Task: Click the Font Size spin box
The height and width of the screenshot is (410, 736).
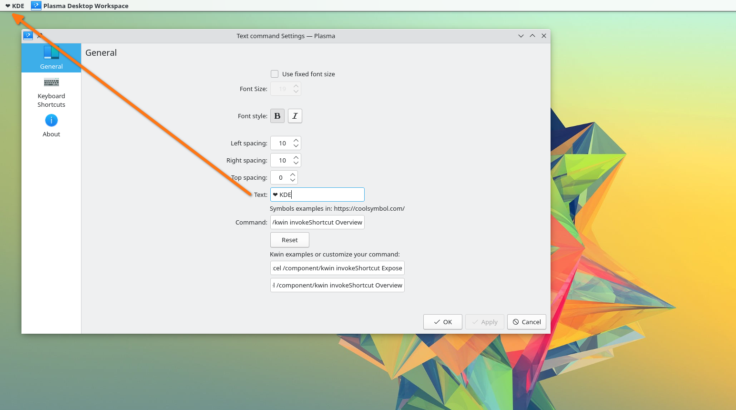Action: click(x=286, y=89)
